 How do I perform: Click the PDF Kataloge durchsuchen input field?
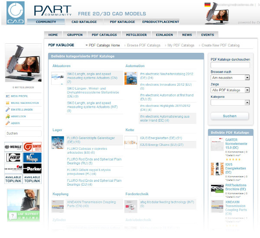[230, 65]
